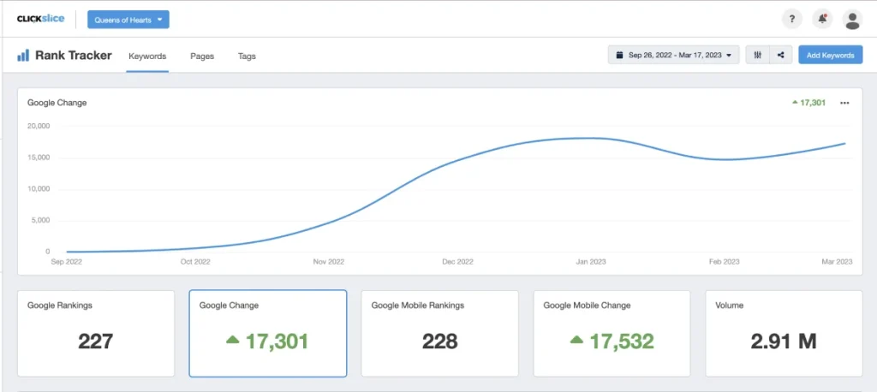877x392 pixels.
Task: Select the Google Change 17,301 card
Action: (267, 333)
